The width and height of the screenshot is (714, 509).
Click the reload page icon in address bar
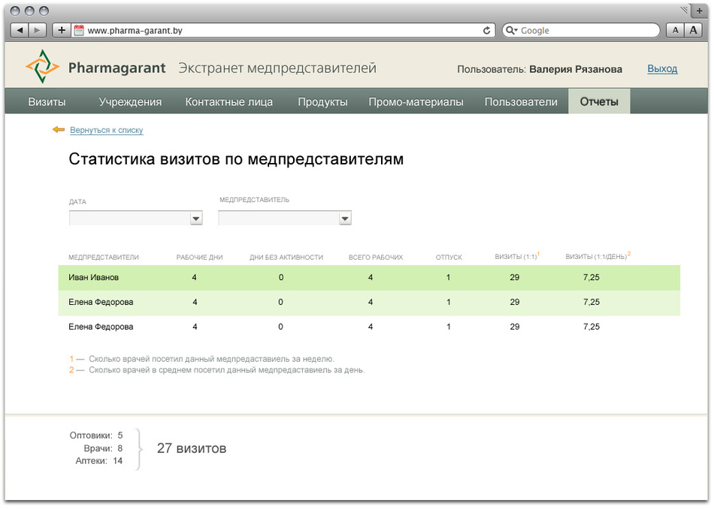click(486, 31)
